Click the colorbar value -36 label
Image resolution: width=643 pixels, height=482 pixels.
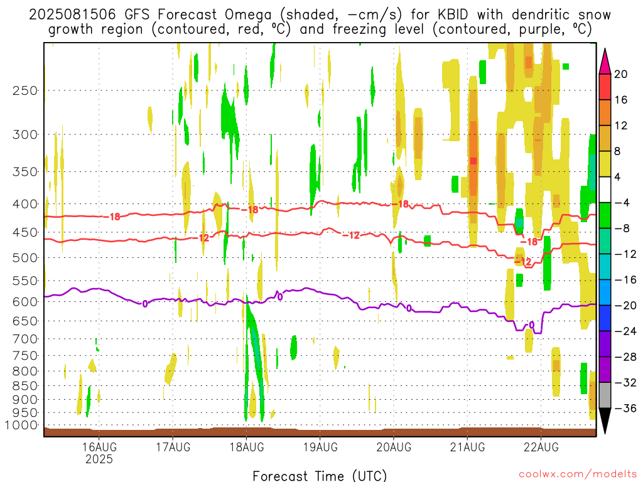click(625, 408)
